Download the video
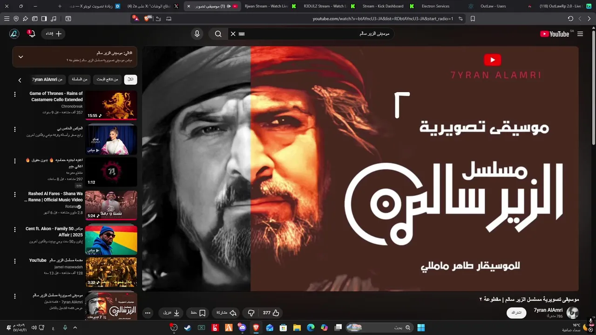 (171, 313)
